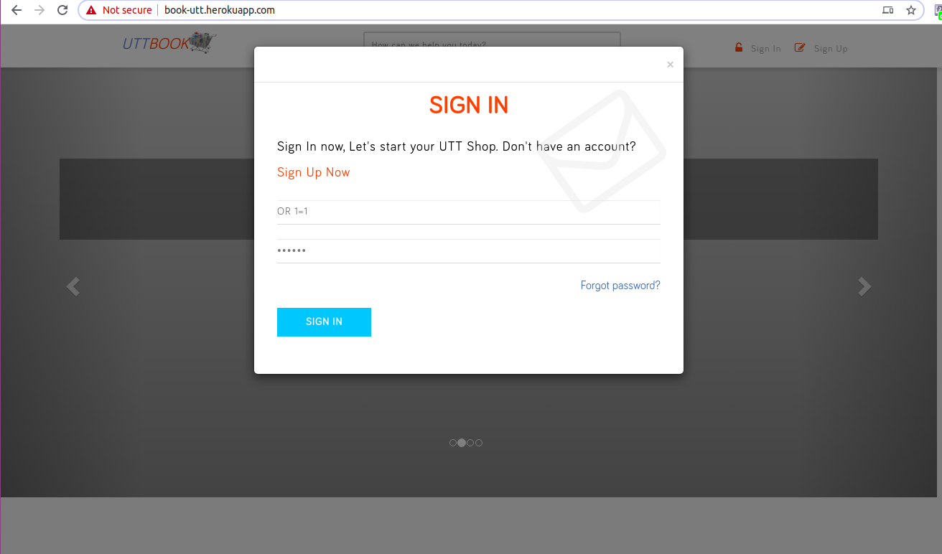
Task: Click the red lock Sign In icon
Action: click(x=738, y=47)
